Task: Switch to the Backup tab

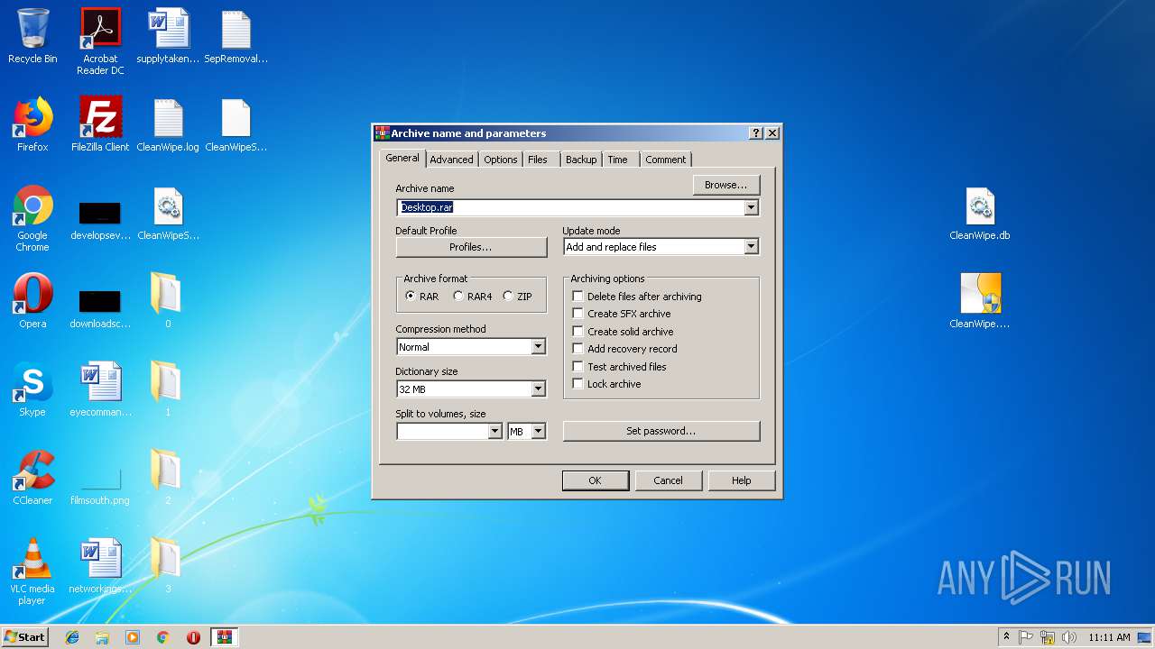Action: pyautogui.click(x=581, y=160)
